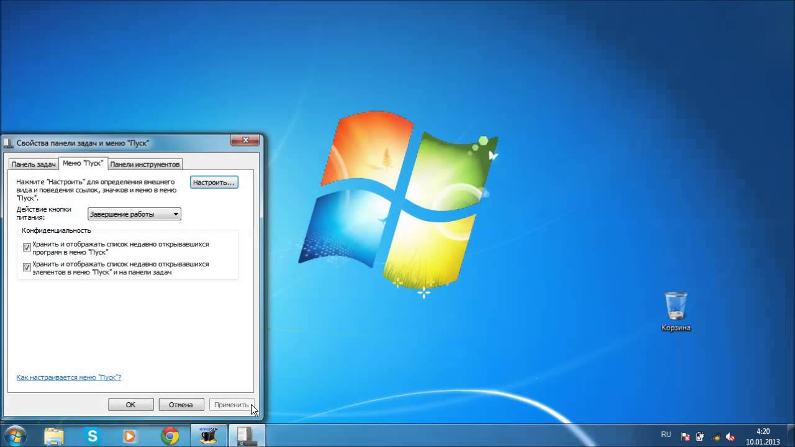Image resolution: width=795 pixels, height=447 pixels.
Task: Open the Действие кнопки питания dropdown
Action: coord(134,214)
